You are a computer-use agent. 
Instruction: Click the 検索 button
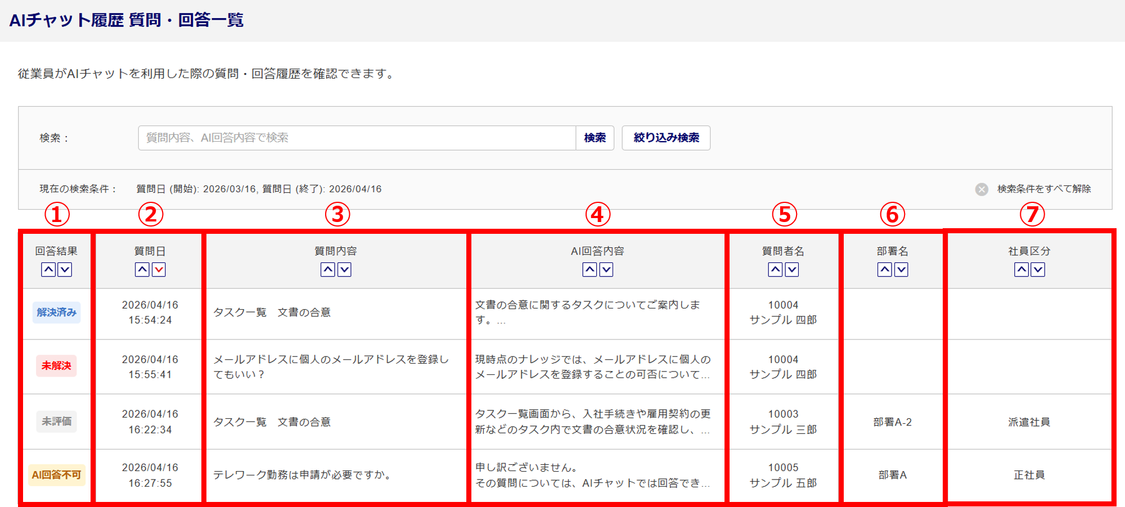pyautogui.click(x=595, y=138)
